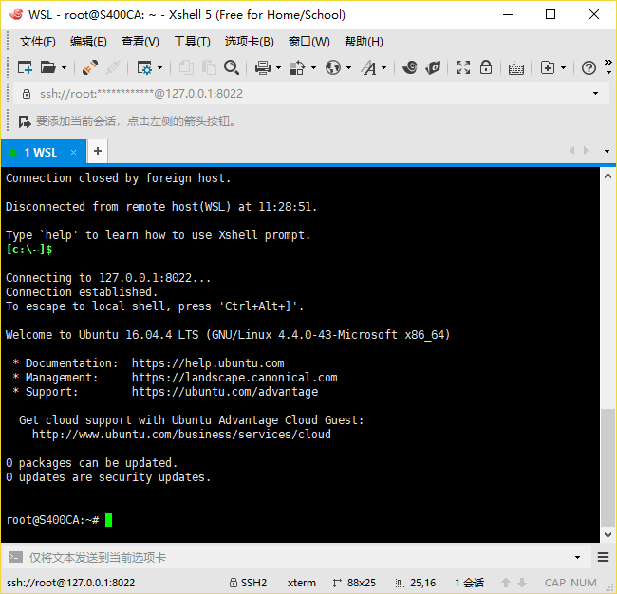Toggle full screen mode icon

coord(463,67)
